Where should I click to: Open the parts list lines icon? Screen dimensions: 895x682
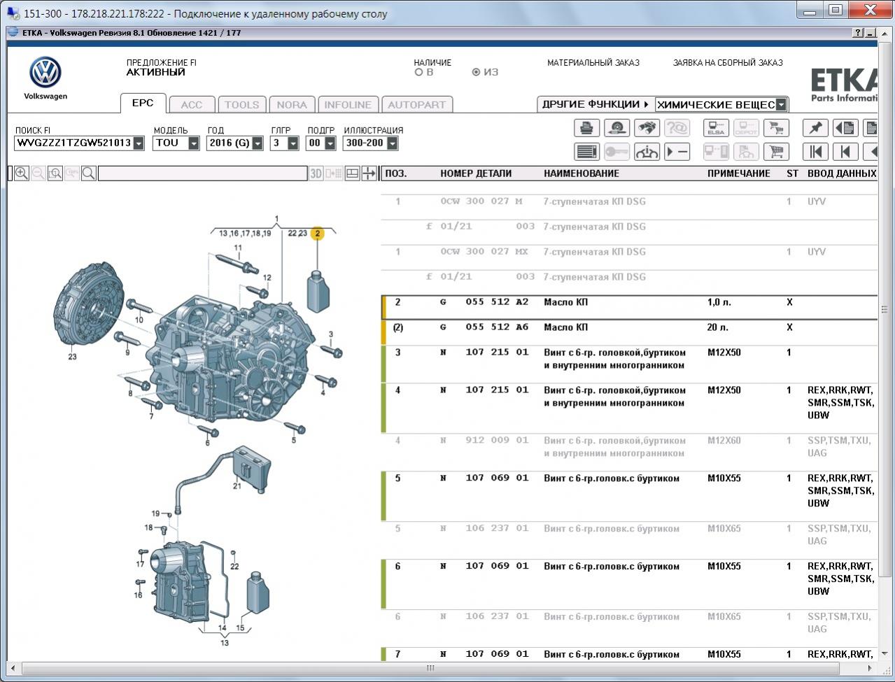point(587,152)
